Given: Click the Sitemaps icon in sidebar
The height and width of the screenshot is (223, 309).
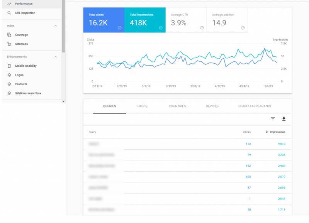Looking at the screenshot, I should (9, 44).
